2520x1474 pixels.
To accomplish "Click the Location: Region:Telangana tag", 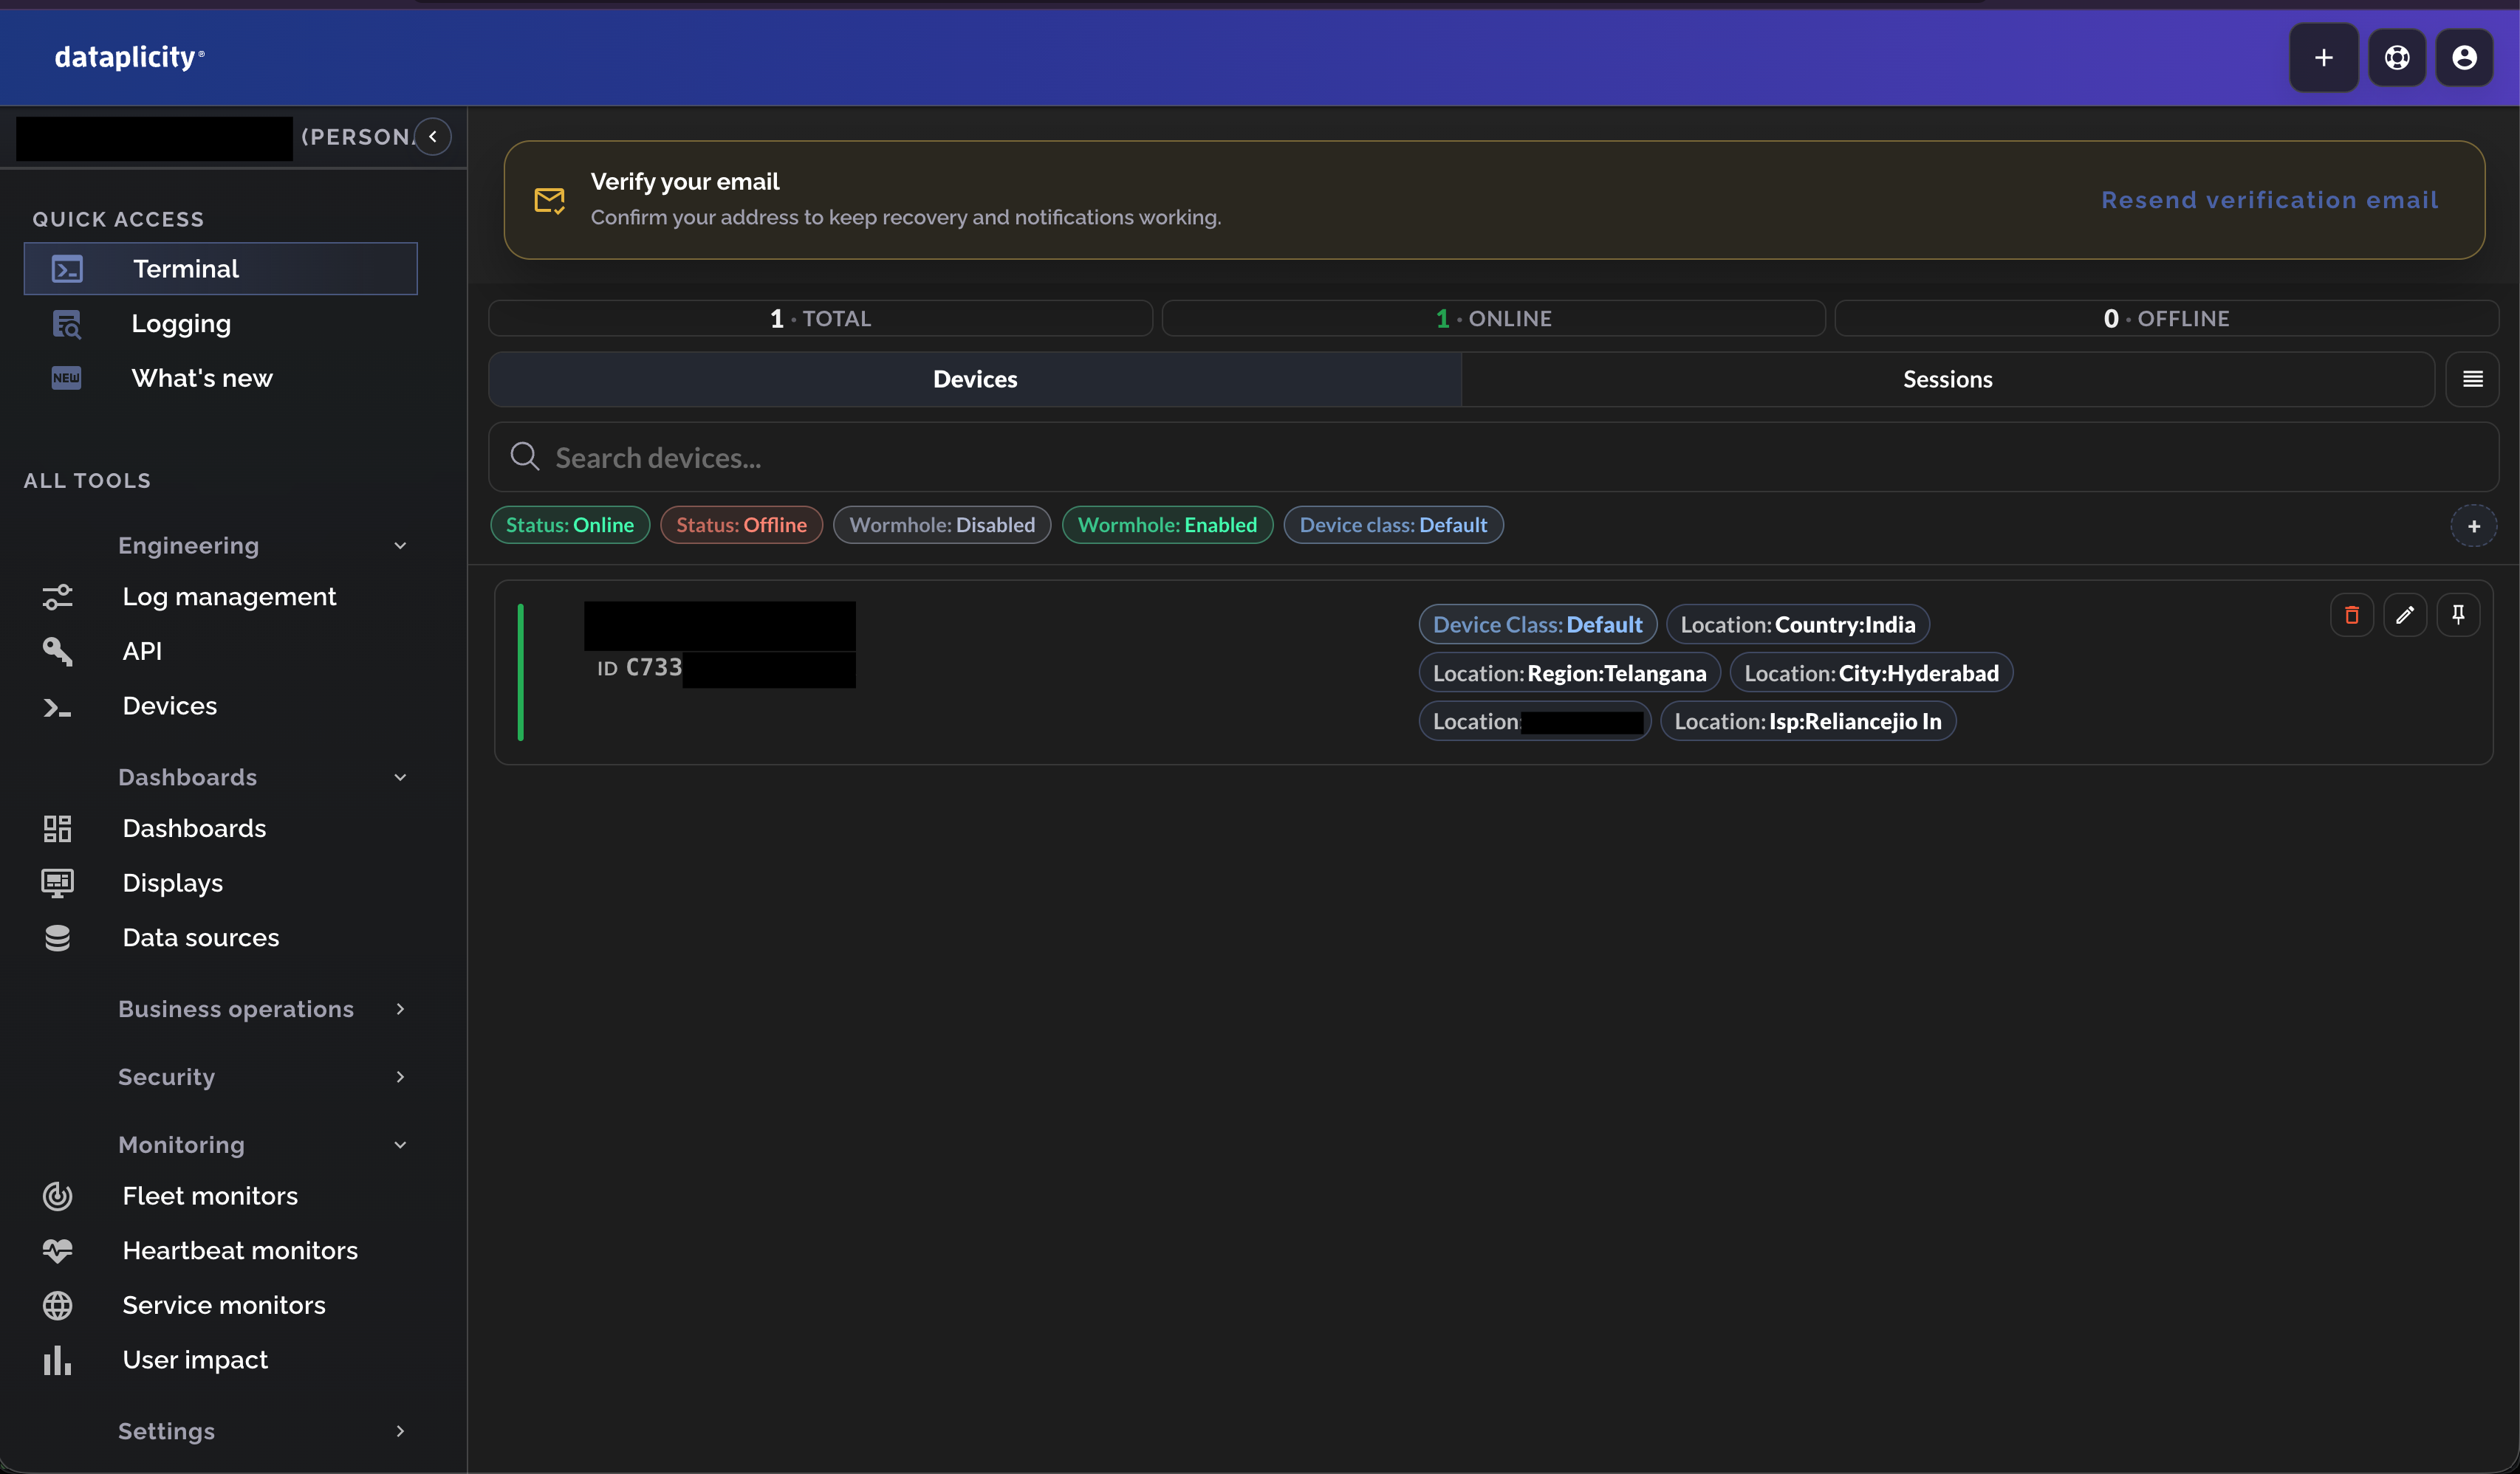I will [x=1569, y=674].
